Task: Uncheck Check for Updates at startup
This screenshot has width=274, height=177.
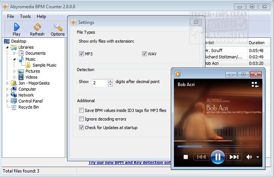Action: tap(81, 127)
